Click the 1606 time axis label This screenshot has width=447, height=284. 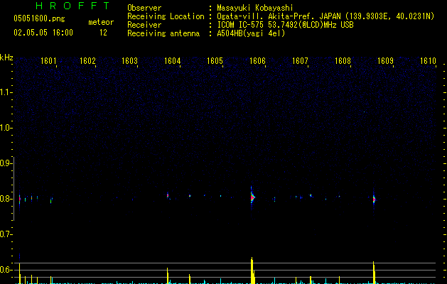257,61
